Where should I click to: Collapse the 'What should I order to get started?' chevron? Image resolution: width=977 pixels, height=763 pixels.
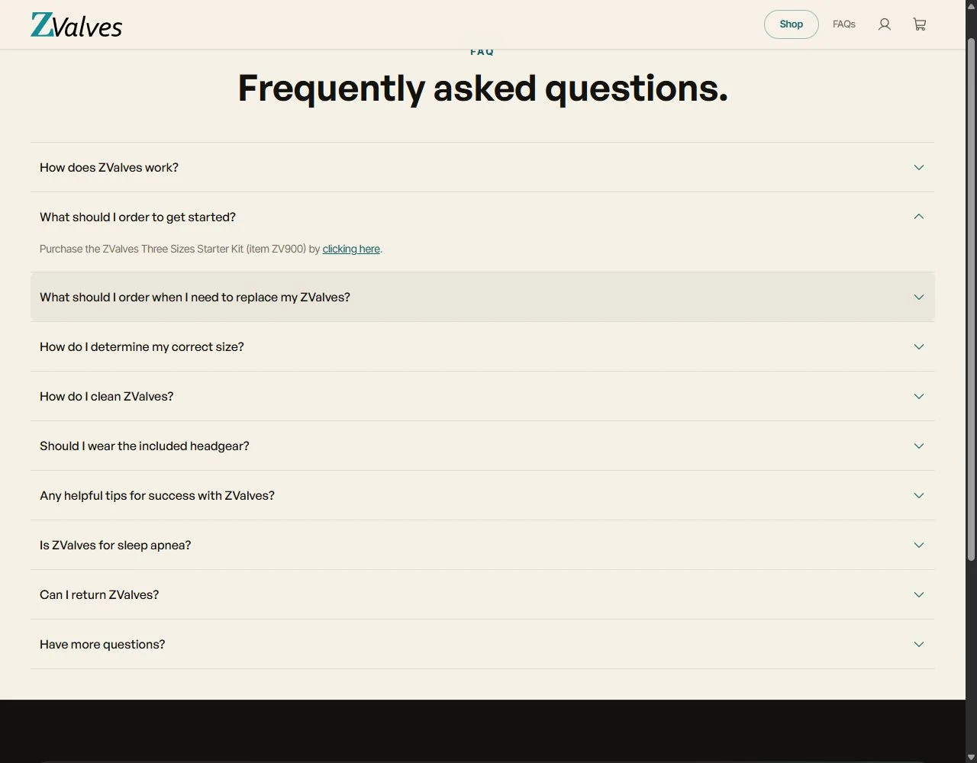tap(919, 217)
